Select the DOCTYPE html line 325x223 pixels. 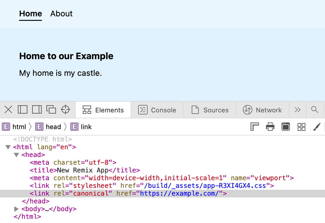[43, 139]
